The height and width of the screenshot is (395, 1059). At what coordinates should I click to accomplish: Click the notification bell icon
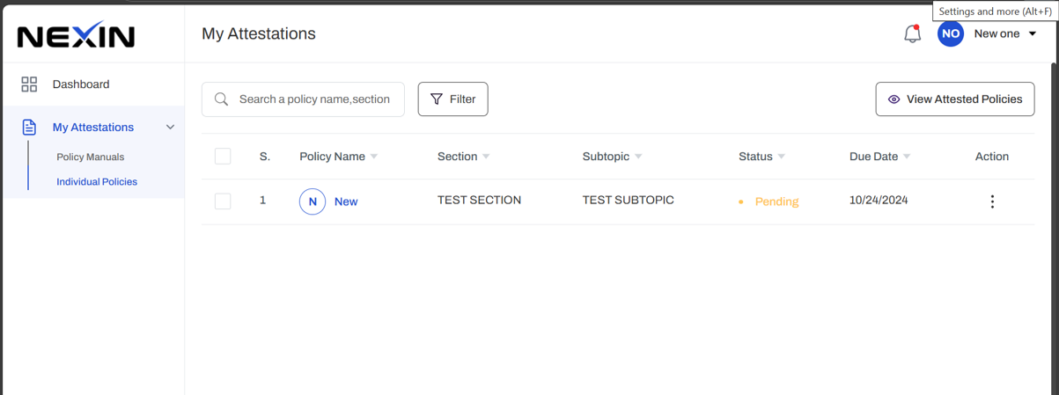click(x=912, y=34)
